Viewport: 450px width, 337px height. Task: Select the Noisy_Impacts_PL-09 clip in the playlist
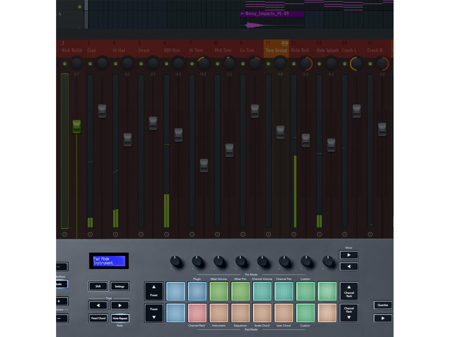[x=272, y=13]
